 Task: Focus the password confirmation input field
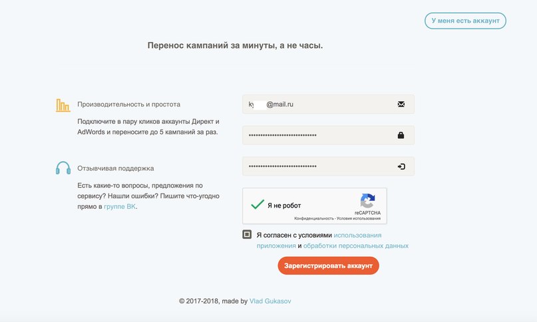tap(328, 166)
